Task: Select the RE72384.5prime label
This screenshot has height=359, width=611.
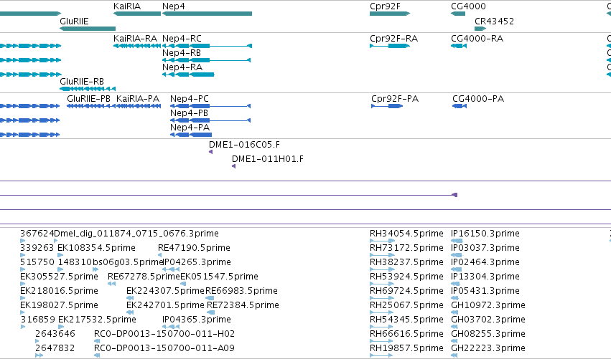Action: tap(243, 305)
